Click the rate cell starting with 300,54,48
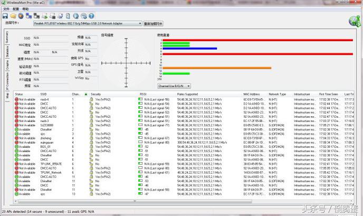The height and width of the screenshot is (216, 363). click(x=202, y=142)
